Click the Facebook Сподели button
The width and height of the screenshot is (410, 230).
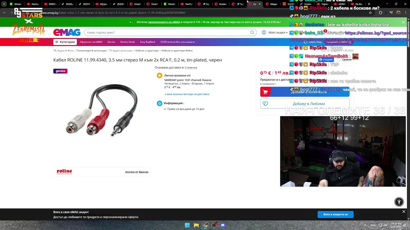(326, 59)
